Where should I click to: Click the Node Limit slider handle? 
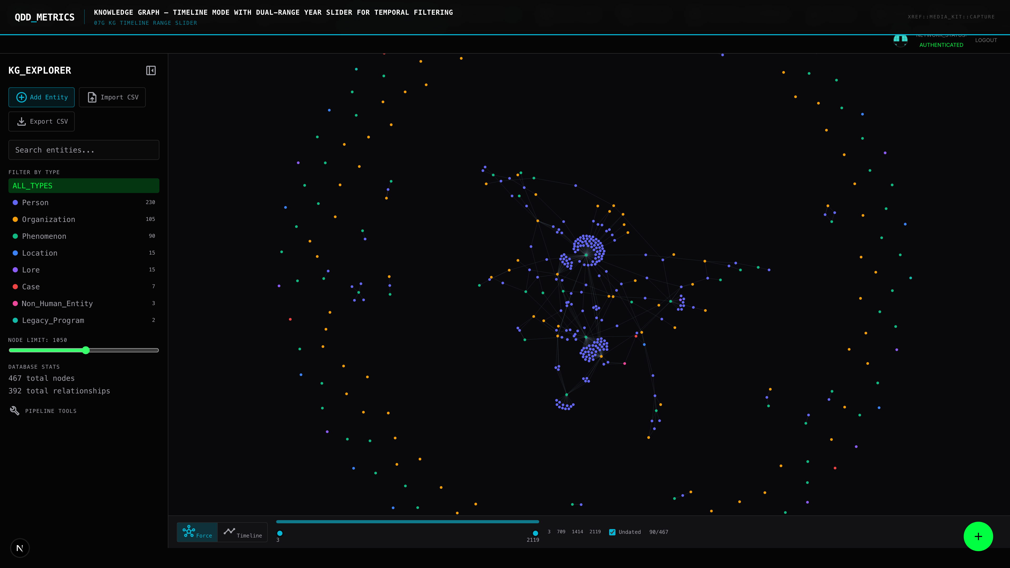[x=86, y=351]
